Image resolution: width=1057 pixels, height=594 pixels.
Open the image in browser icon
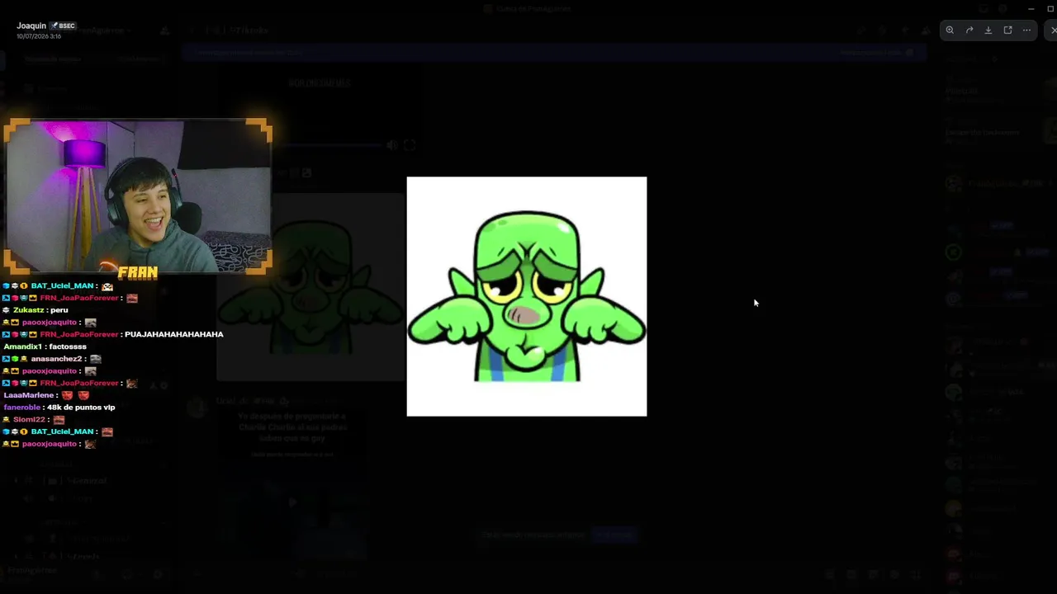(1007, 31)
